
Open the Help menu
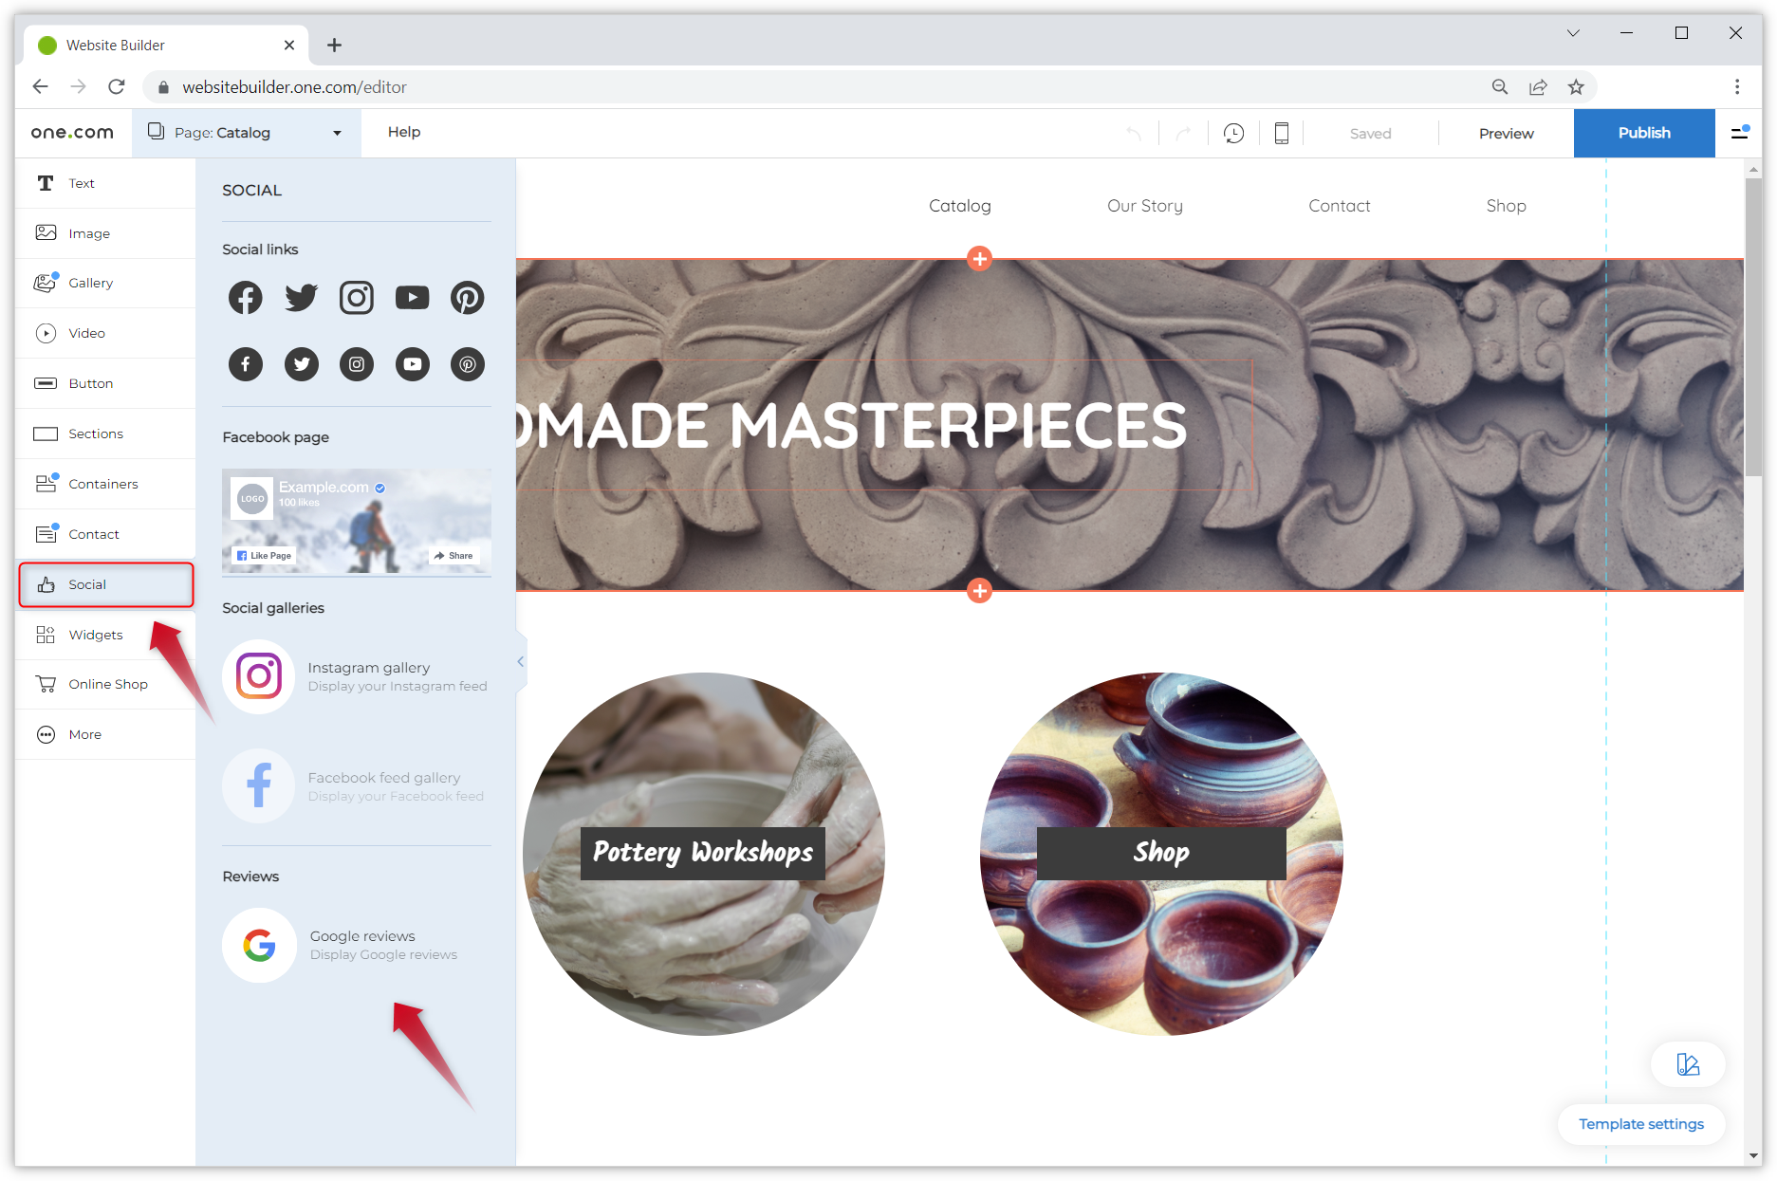click(404, 132)
